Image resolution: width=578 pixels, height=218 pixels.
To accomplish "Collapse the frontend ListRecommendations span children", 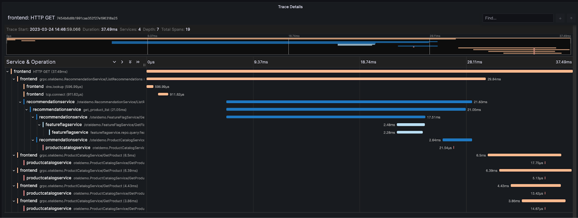I will 14,79.
